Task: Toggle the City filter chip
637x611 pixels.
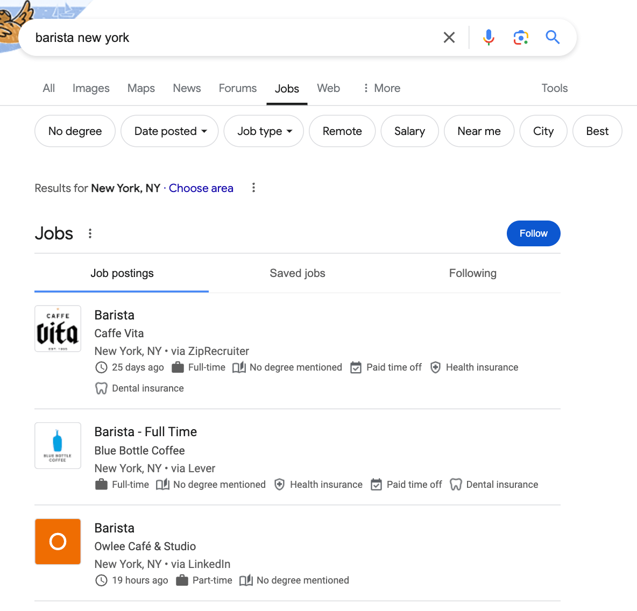Action: [543, 131]
